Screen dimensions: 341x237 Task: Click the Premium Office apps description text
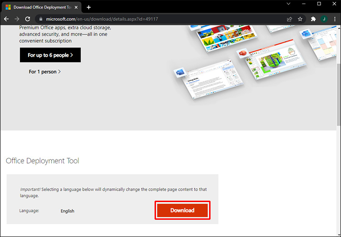(65, 34)
